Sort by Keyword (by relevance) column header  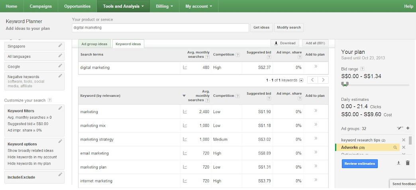pyautogui.click(x=100, y=96)
